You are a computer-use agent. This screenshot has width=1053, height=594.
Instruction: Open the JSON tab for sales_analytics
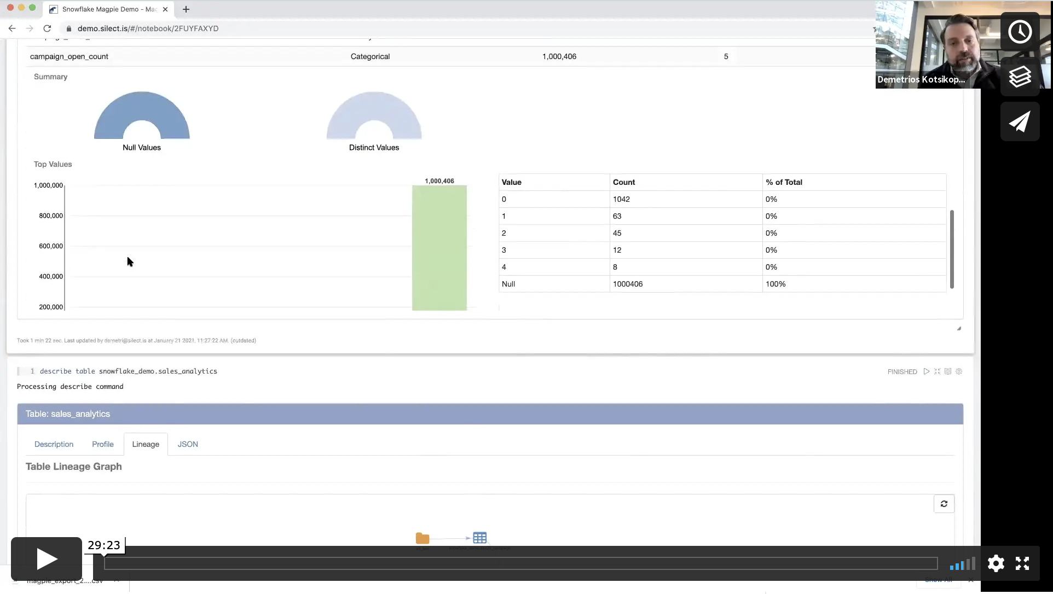[x=188, y=444]
